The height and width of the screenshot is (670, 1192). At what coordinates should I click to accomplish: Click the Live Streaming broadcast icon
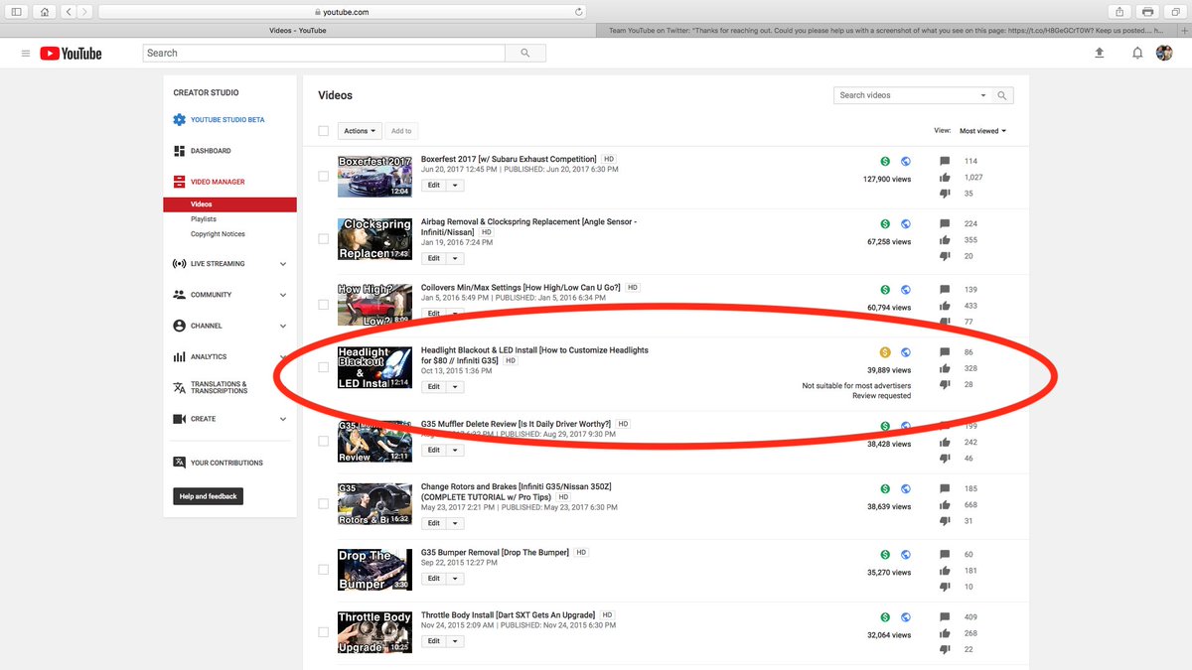coord(179,264)
